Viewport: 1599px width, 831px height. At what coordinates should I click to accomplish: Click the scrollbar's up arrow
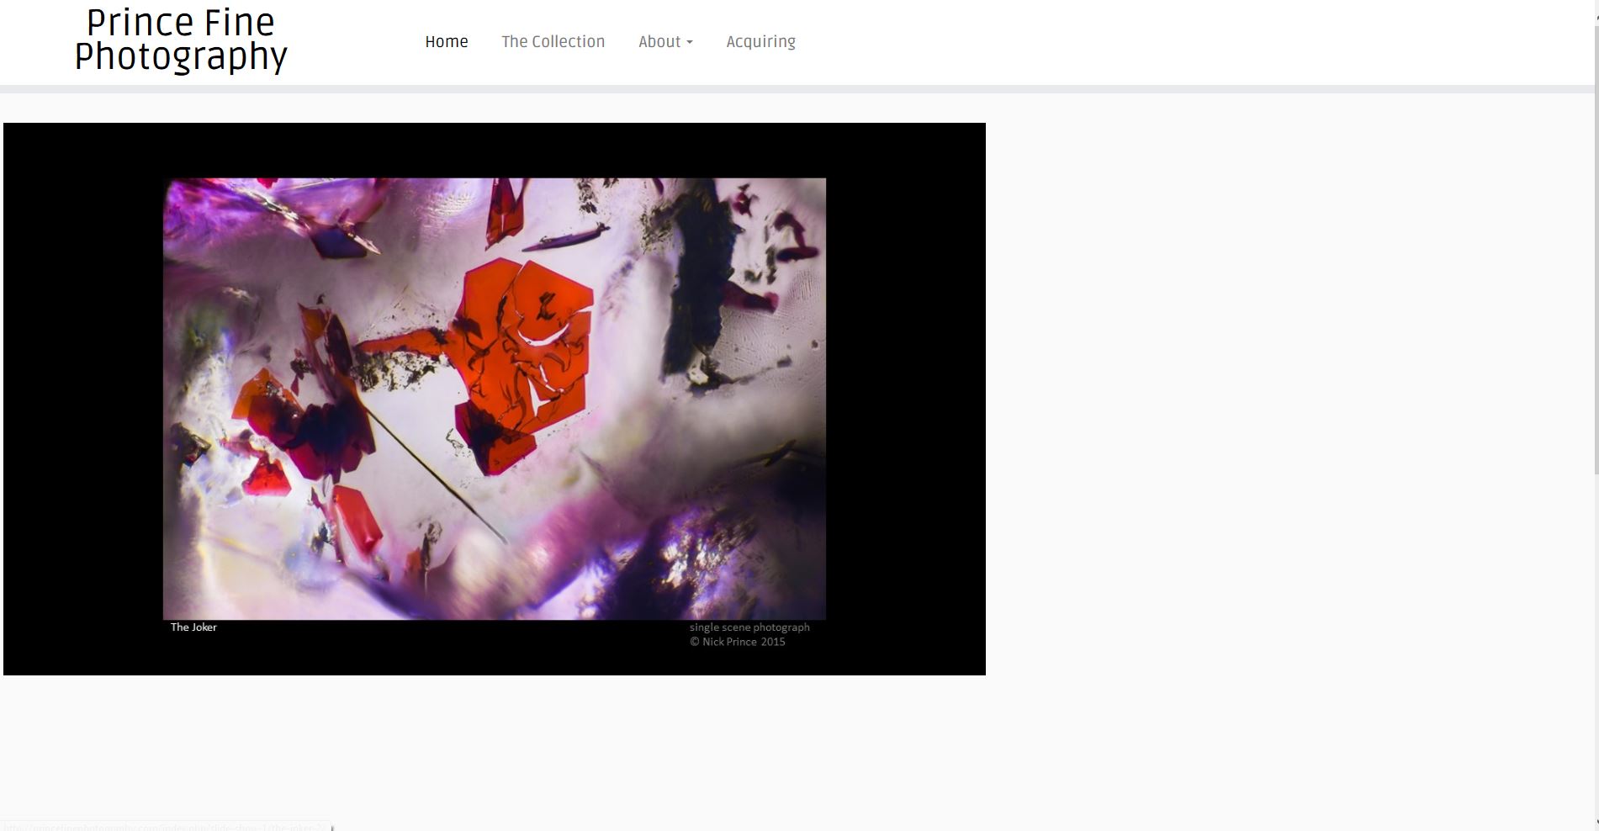coord(1595,5)
